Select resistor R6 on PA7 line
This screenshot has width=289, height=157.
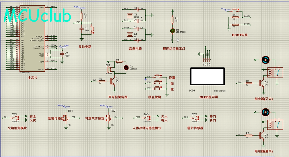(102, 81)
